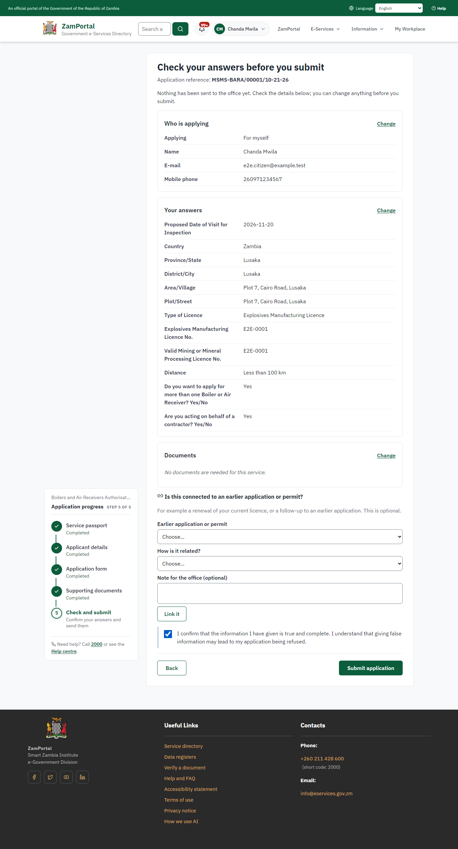Open the How is it related dropdown
This screenshot has height=849, width=458.
tap(280, 564)
